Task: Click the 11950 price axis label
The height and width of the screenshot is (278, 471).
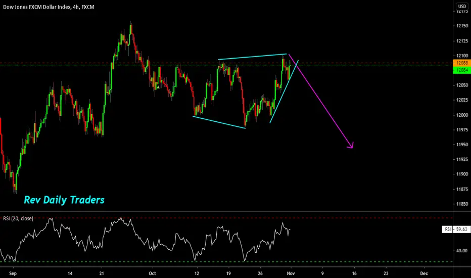Action: click(462, 145)
